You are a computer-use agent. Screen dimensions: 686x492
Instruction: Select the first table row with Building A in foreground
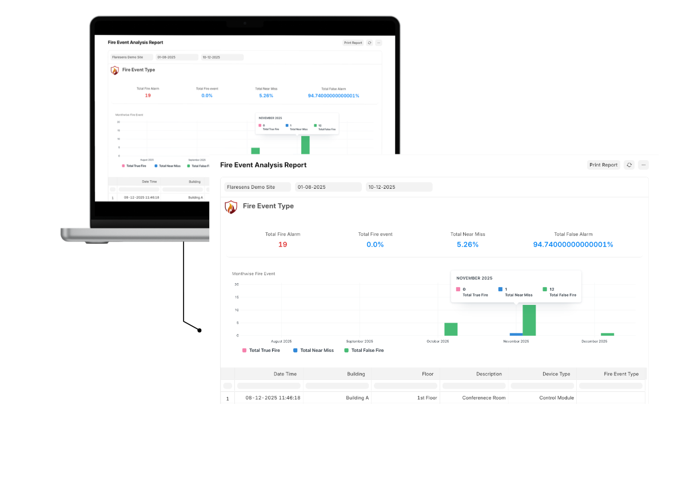tap(357, 398)
